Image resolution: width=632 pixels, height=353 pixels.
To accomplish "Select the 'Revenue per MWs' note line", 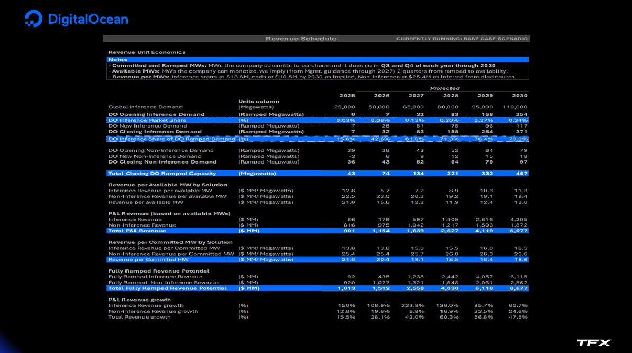I will pos(312,77).
